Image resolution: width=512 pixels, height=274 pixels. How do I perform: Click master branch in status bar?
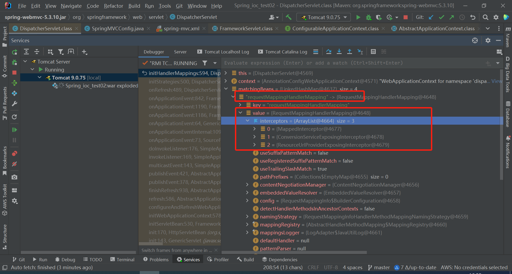379,267
